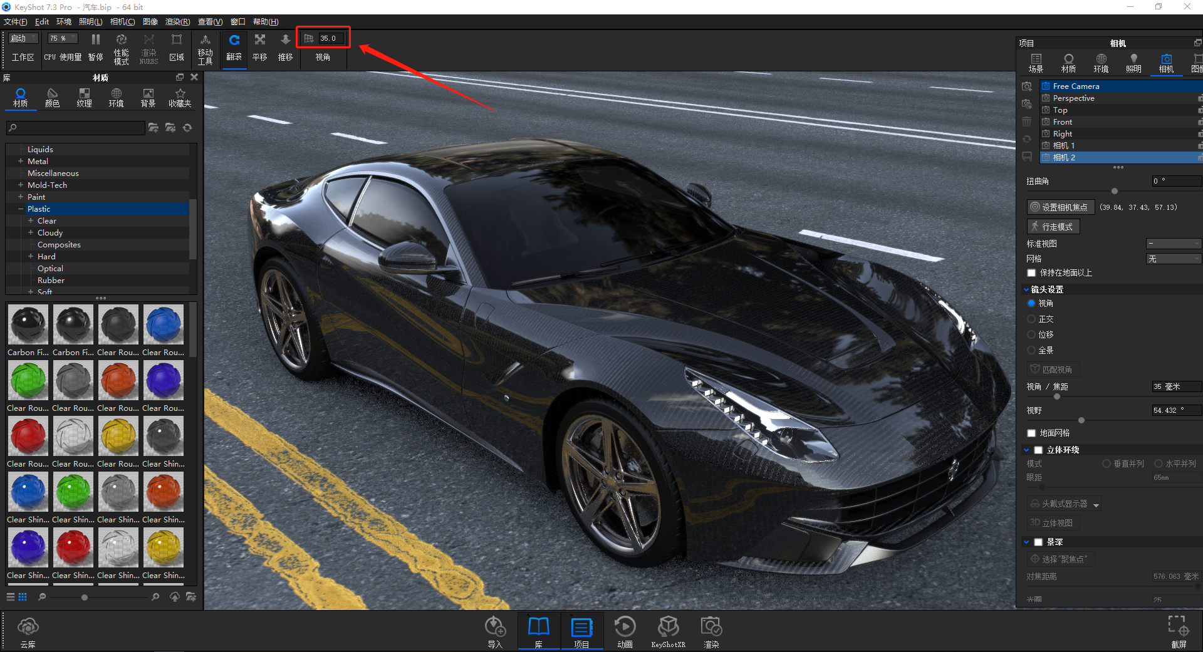
Task: Open the 场景 panel icon
Action: coord(1036,63)
